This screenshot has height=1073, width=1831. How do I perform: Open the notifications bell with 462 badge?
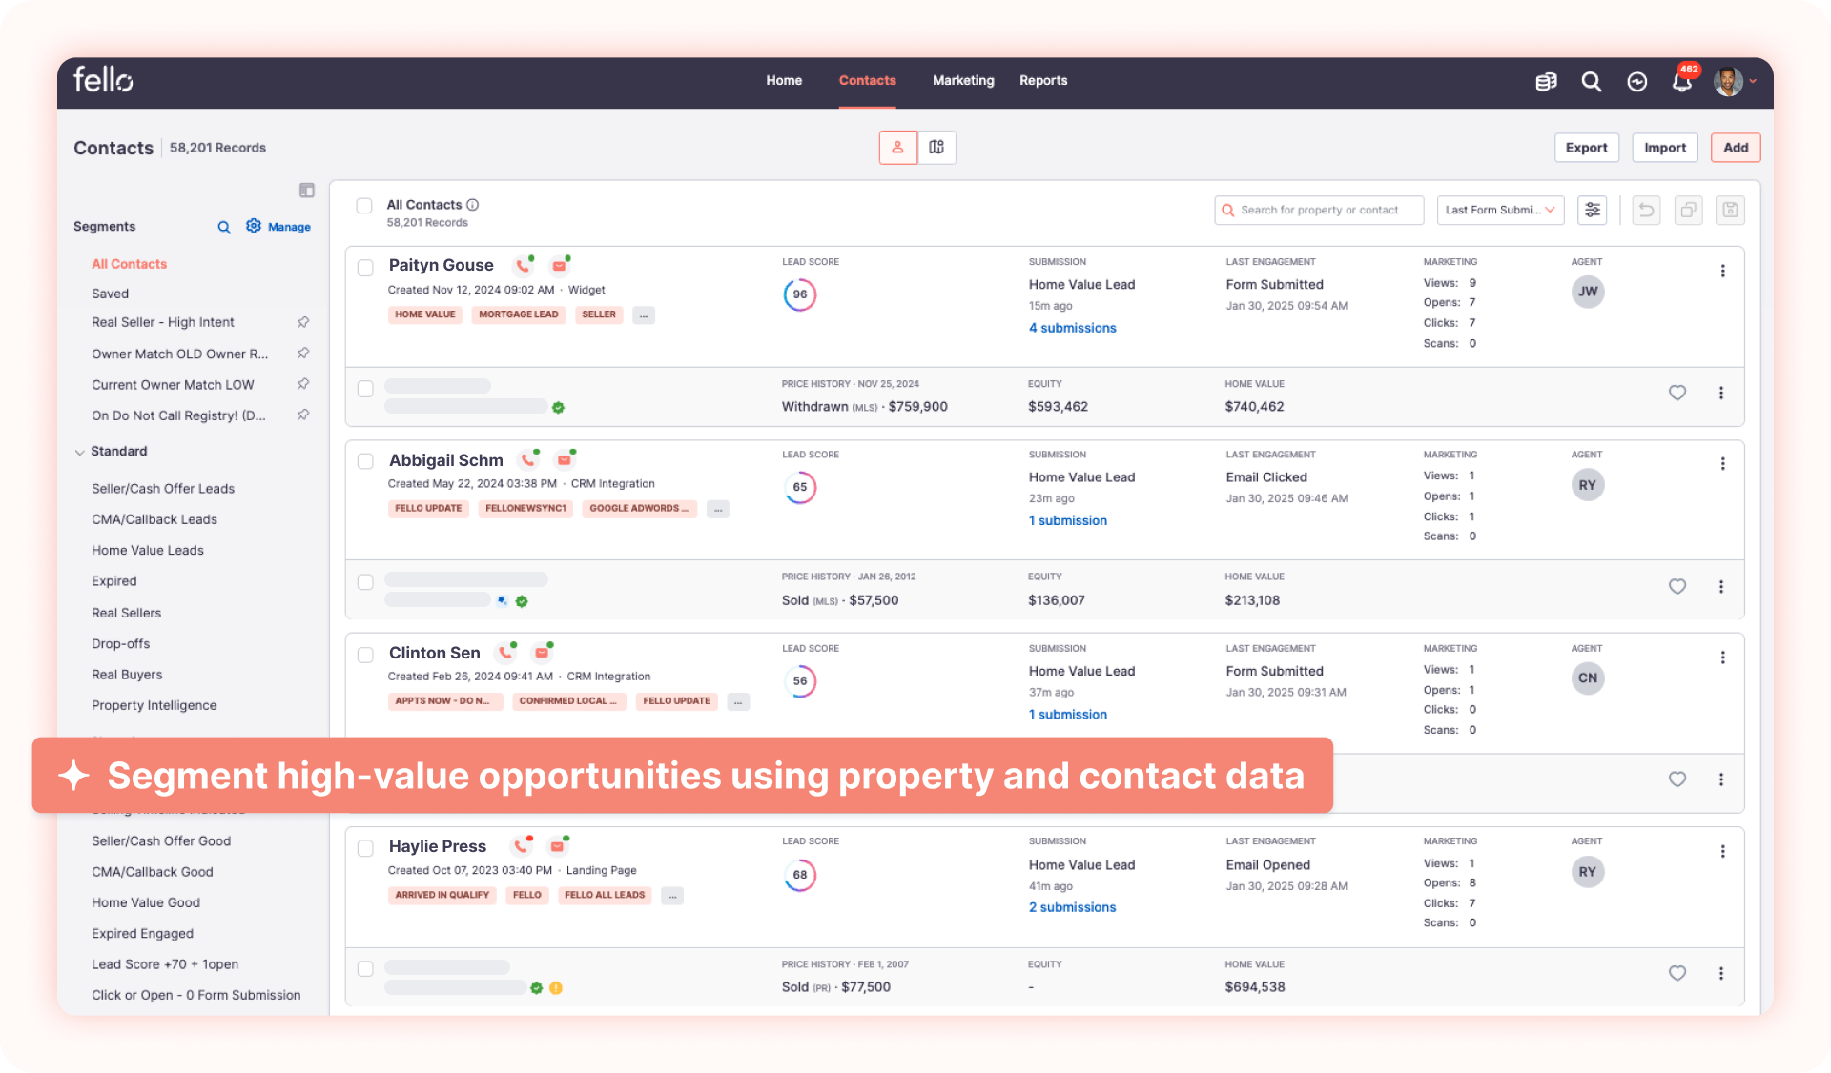coord(1682,82)
